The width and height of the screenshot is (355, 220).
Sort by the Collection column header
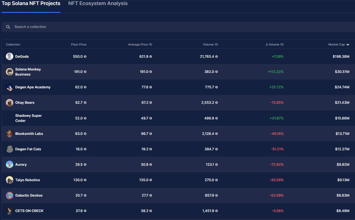13,44
